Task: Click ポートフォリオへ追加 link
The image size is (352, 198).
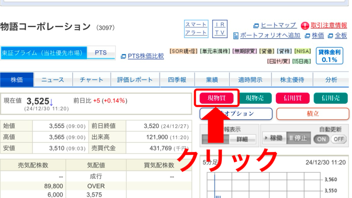Action: coord(270,35)
